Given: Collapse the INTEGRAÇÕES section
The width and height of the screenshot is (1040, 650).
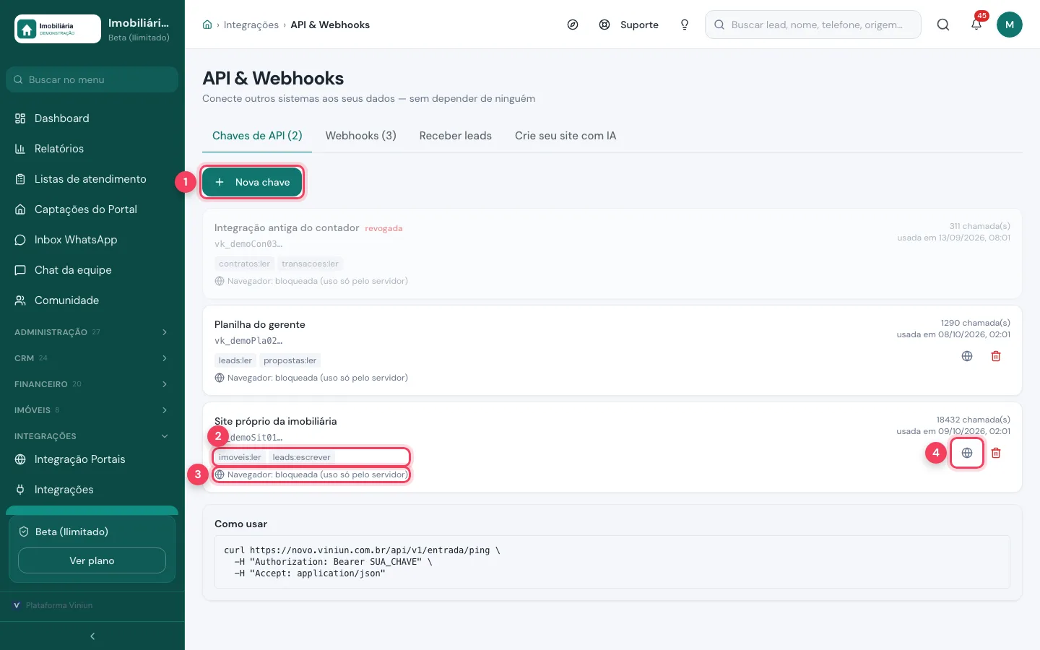Looking at the screenshot, I should [92, 436].
